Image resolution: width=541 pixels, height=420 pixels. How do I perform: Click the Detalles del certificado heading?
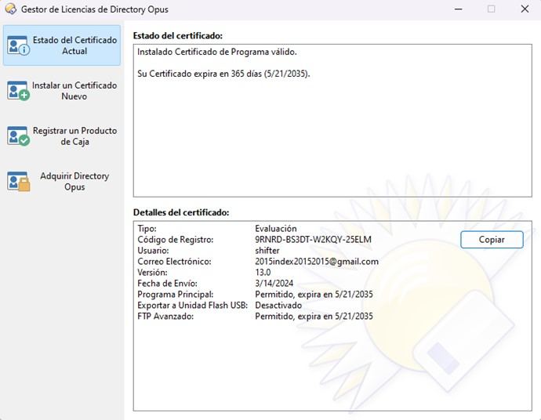[181, 212]
